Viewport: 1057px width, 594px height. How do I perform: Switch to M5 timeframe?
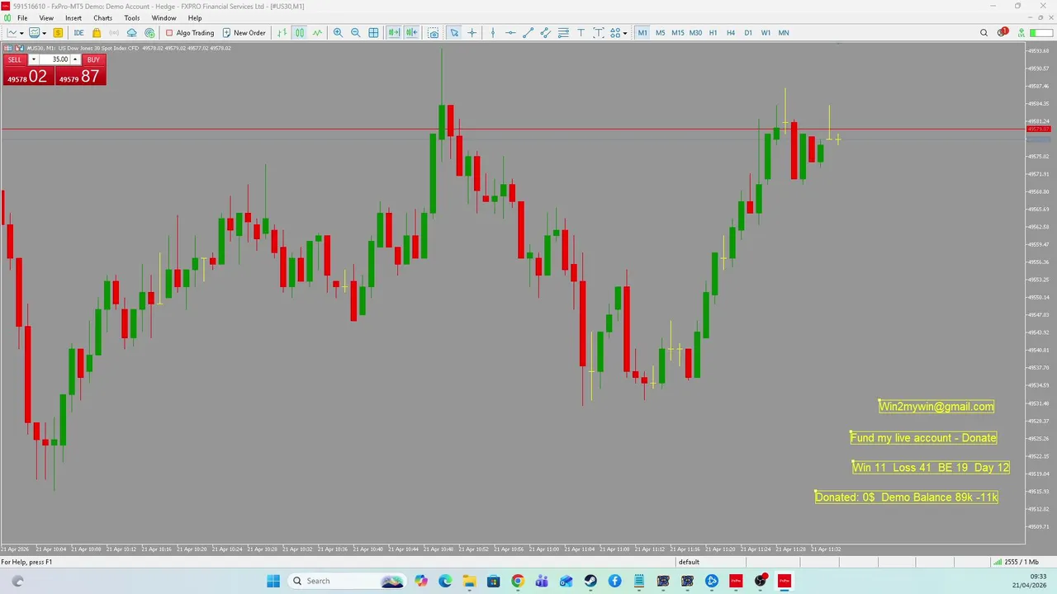[x=660, y=33]
